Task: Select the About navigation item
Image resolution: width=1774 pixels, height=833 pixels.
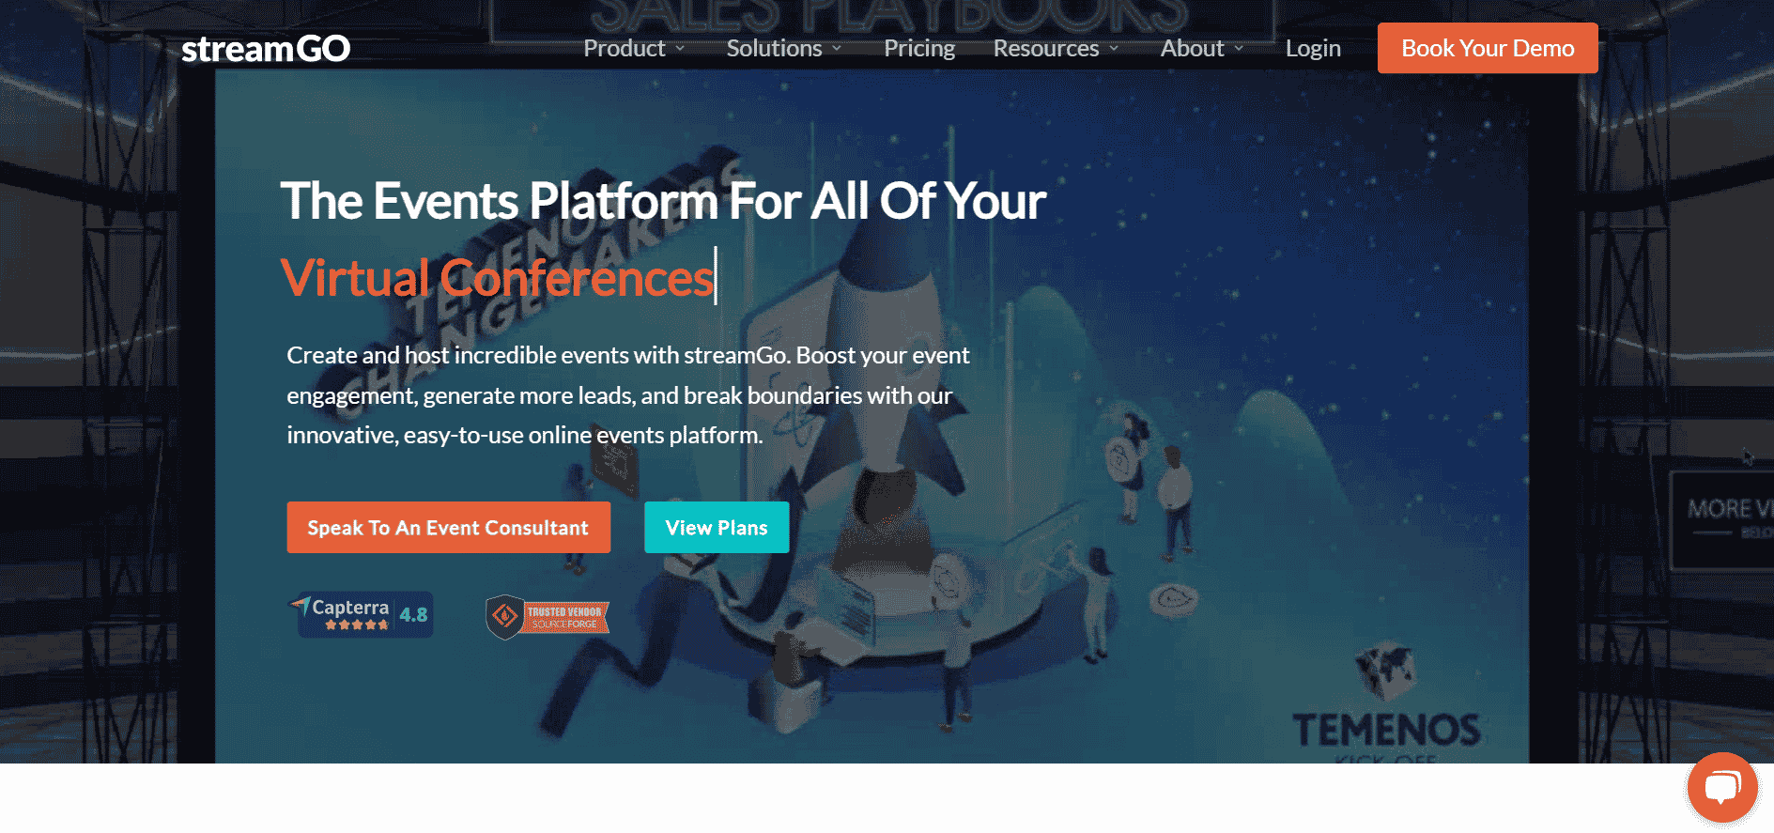Action: [x=1193, y=49]
